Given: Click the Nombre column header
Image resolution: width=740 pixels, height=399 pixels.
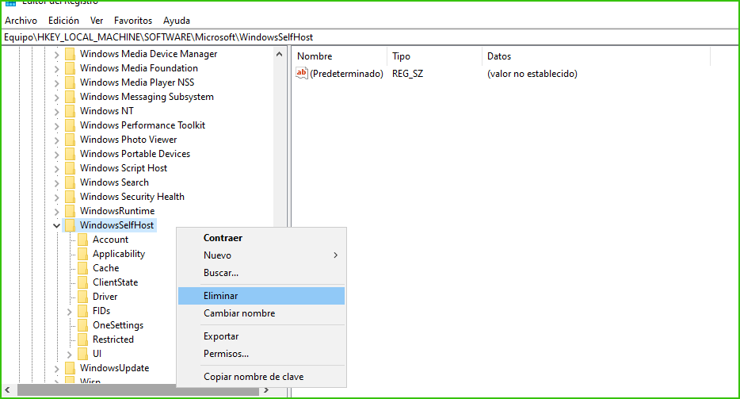Looking at the screenshot, I should [339, 56].
